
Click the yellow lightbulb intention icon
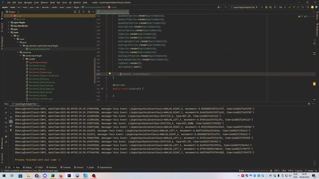pos(110,74)
